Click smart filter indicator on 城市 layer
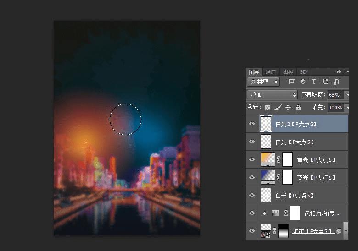The width and height of the screenshot is (358, 251). pos(339,231)
